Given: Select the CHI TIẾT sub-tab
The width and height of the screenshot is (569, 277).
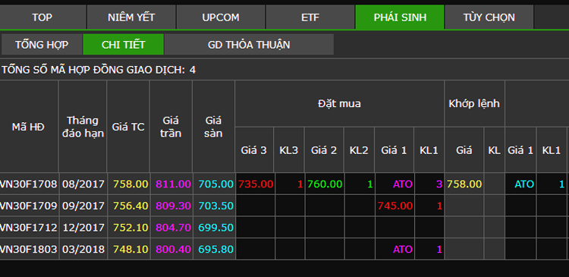Looking at the screenshot, I should 124,44.
